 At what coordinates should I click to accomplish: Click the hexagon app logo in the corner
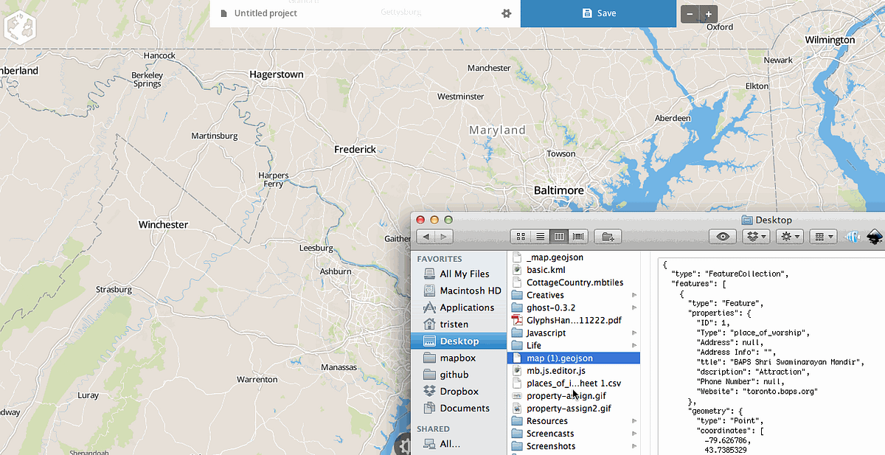click(x=20, y=27)
